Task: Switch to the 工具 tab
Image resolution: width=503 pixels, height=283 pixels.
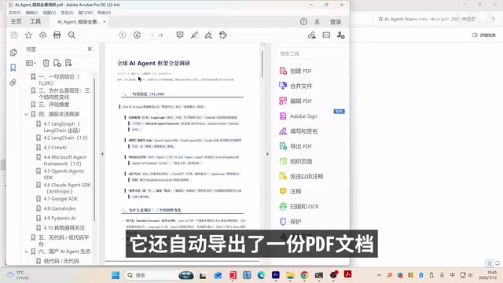Action: pos(35,21)
